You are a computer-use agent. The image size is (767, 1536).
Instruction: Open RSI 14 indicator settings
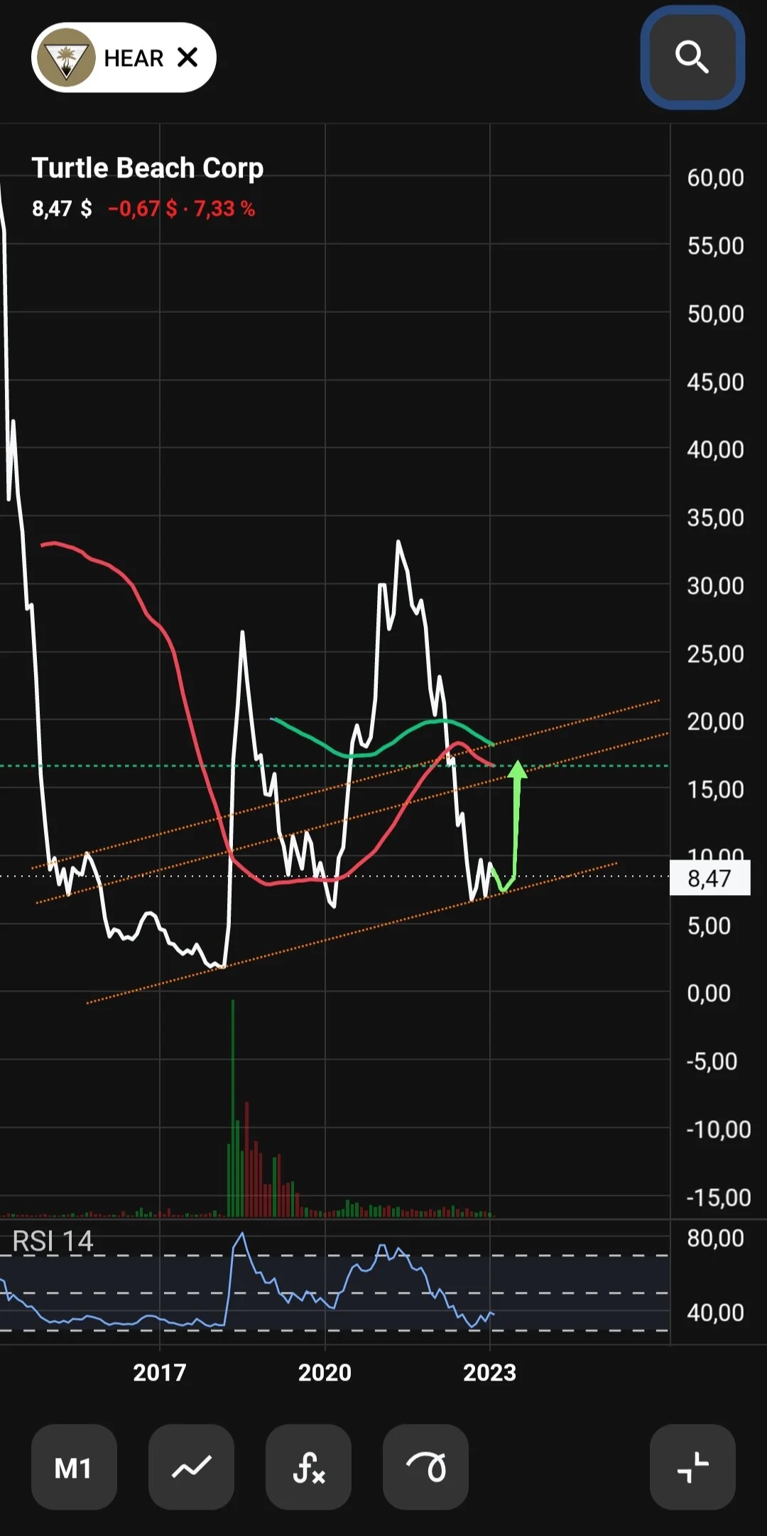click(53, 1241)
